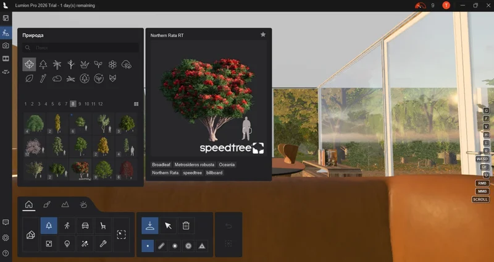Go to library page 12
This screenshot has height=262, width=494.
[x=100, y=104]
